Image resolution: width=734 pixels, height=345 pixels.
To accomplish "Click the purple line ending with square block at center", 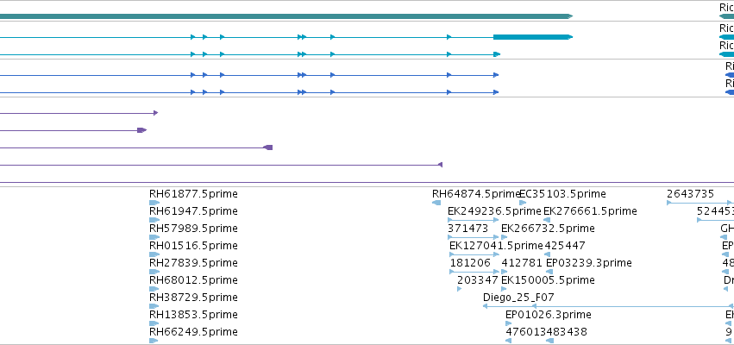I will [136, 147].
